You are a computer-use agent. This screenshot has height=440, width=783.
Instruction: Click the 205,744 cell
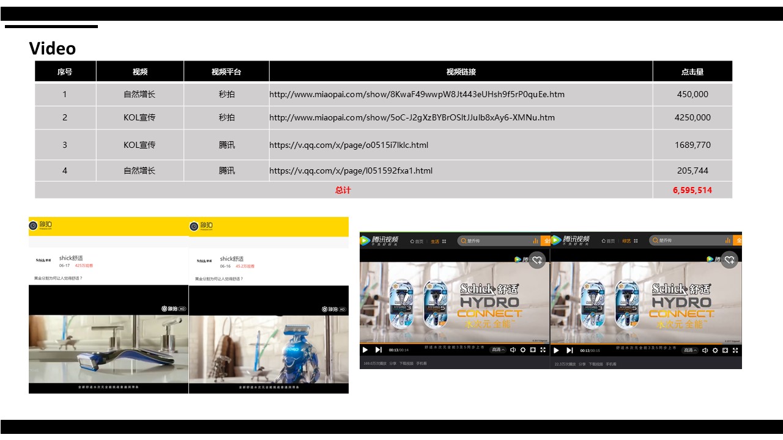coord(692,170)
